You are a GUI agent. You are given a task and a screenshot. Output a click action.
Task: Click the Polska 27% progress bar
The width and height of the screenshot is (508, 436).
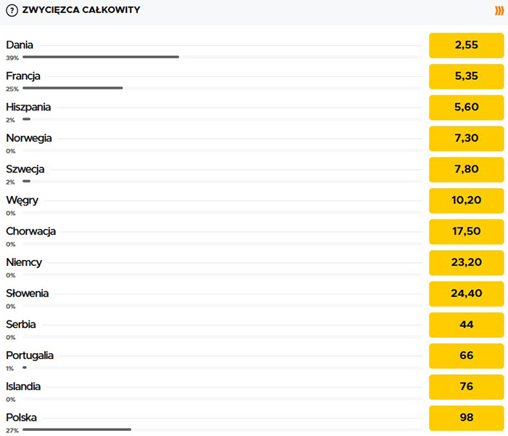[77, 429]
